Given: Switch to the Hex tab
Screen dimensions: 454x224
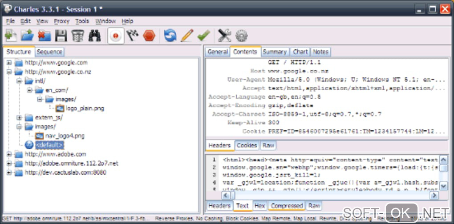Looking at the screenshot, I should [x=260, y=206].
